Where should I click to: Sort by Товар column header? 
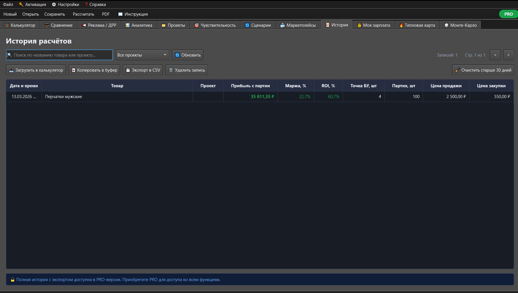[x=117, y=86]
